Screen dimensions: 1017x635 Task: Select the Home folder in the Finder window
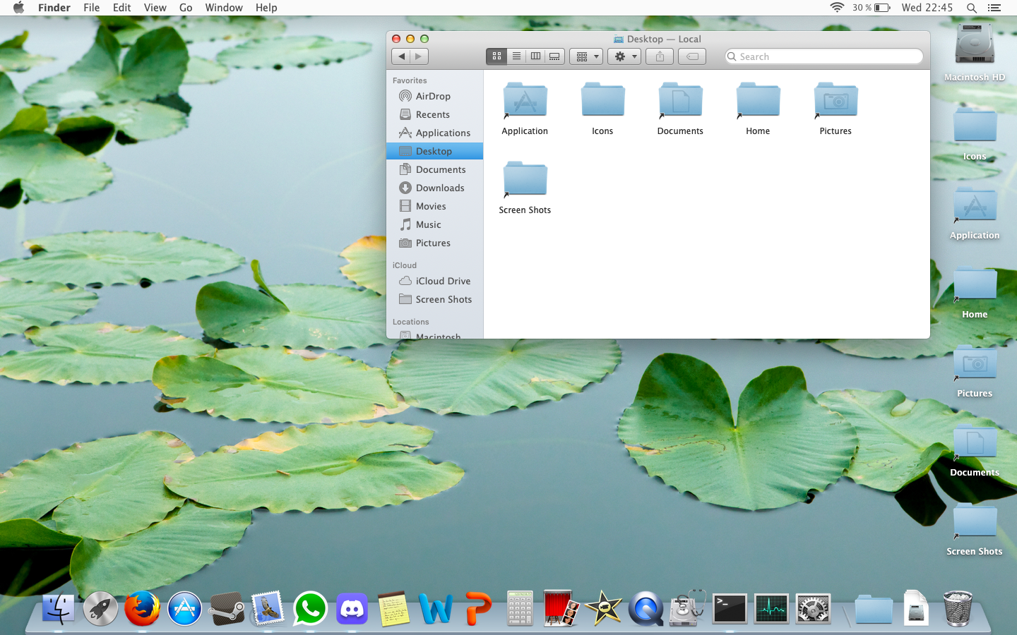(758, 108)
